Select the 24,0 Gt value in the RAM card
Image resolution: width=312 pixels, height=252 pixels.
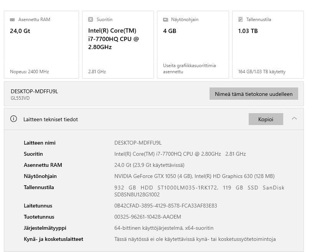click(20, 31)
